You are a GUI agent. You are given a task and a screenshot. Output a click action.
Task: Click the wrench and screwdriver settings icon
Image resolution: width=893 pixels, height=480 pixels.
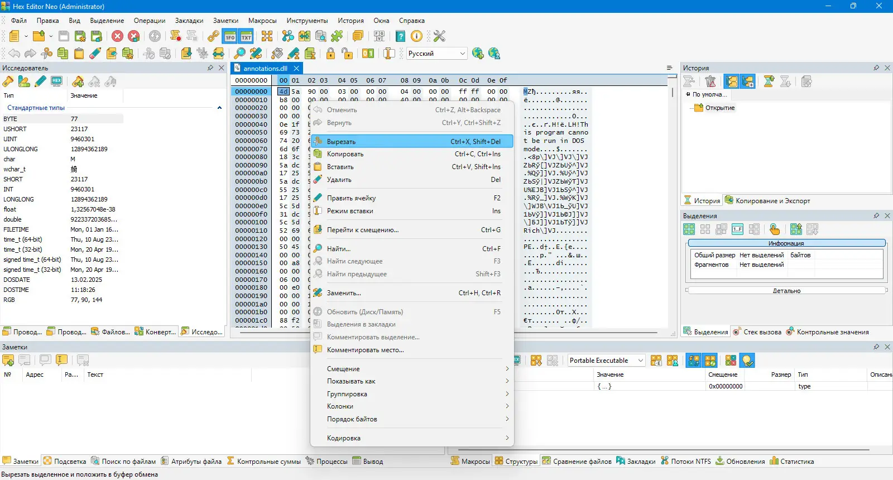(439, 36)
